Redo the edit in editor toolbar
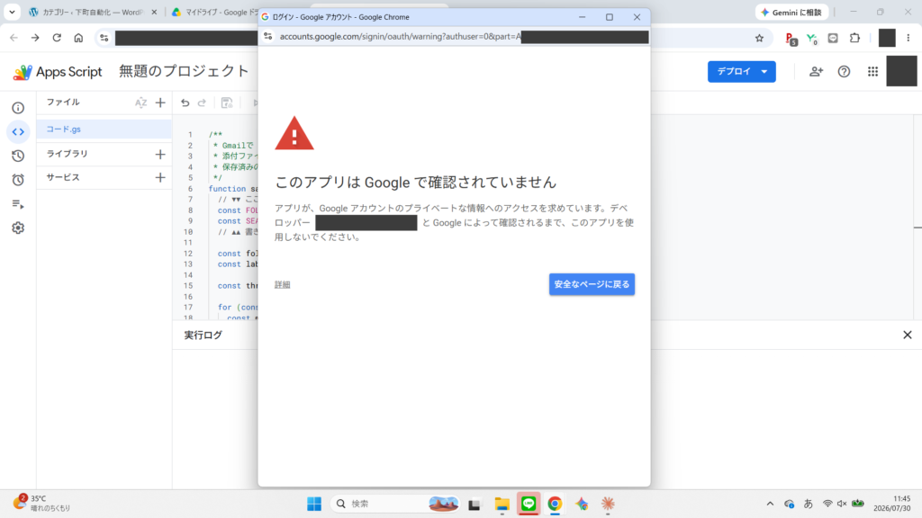 click(203, 103)
